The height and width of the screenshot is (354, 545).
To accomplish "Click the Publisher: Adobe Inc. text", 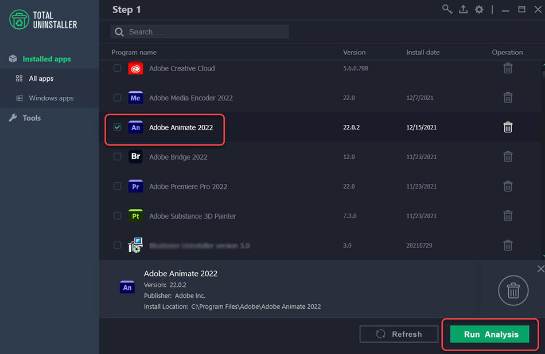I will coord(174,296).
